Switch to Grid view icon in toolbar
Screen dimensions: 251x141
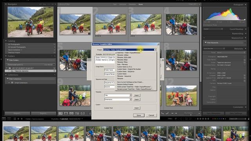pyautogui.click(x=60, y=113)
